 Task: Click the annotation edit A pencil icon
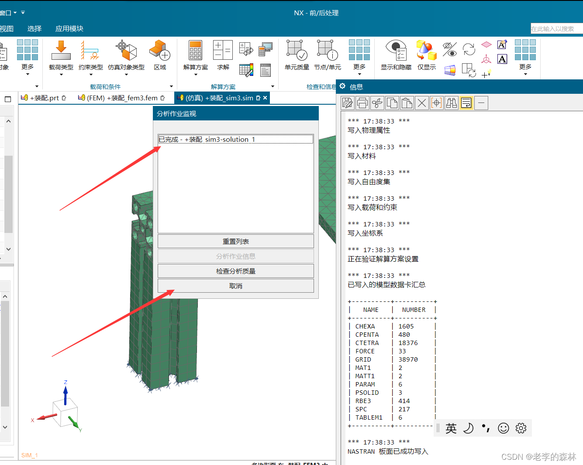coord(502,44)
